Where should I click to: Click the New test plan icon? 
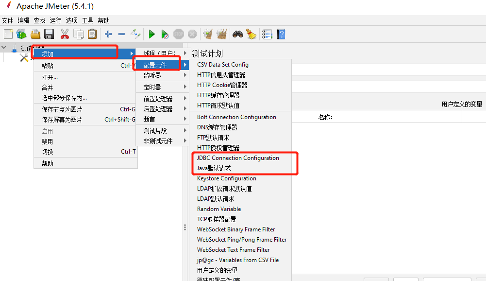click(8, 34)
